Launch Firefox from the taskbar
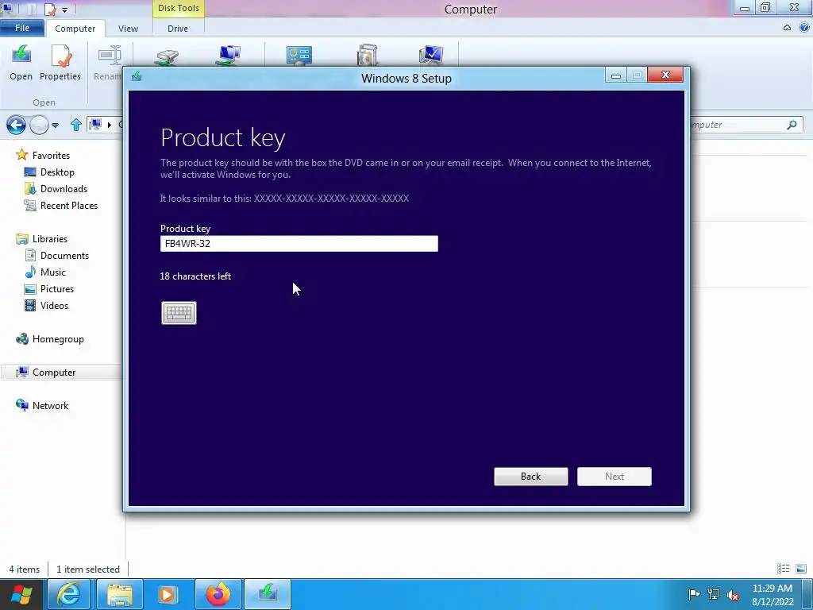 point(218,594)
